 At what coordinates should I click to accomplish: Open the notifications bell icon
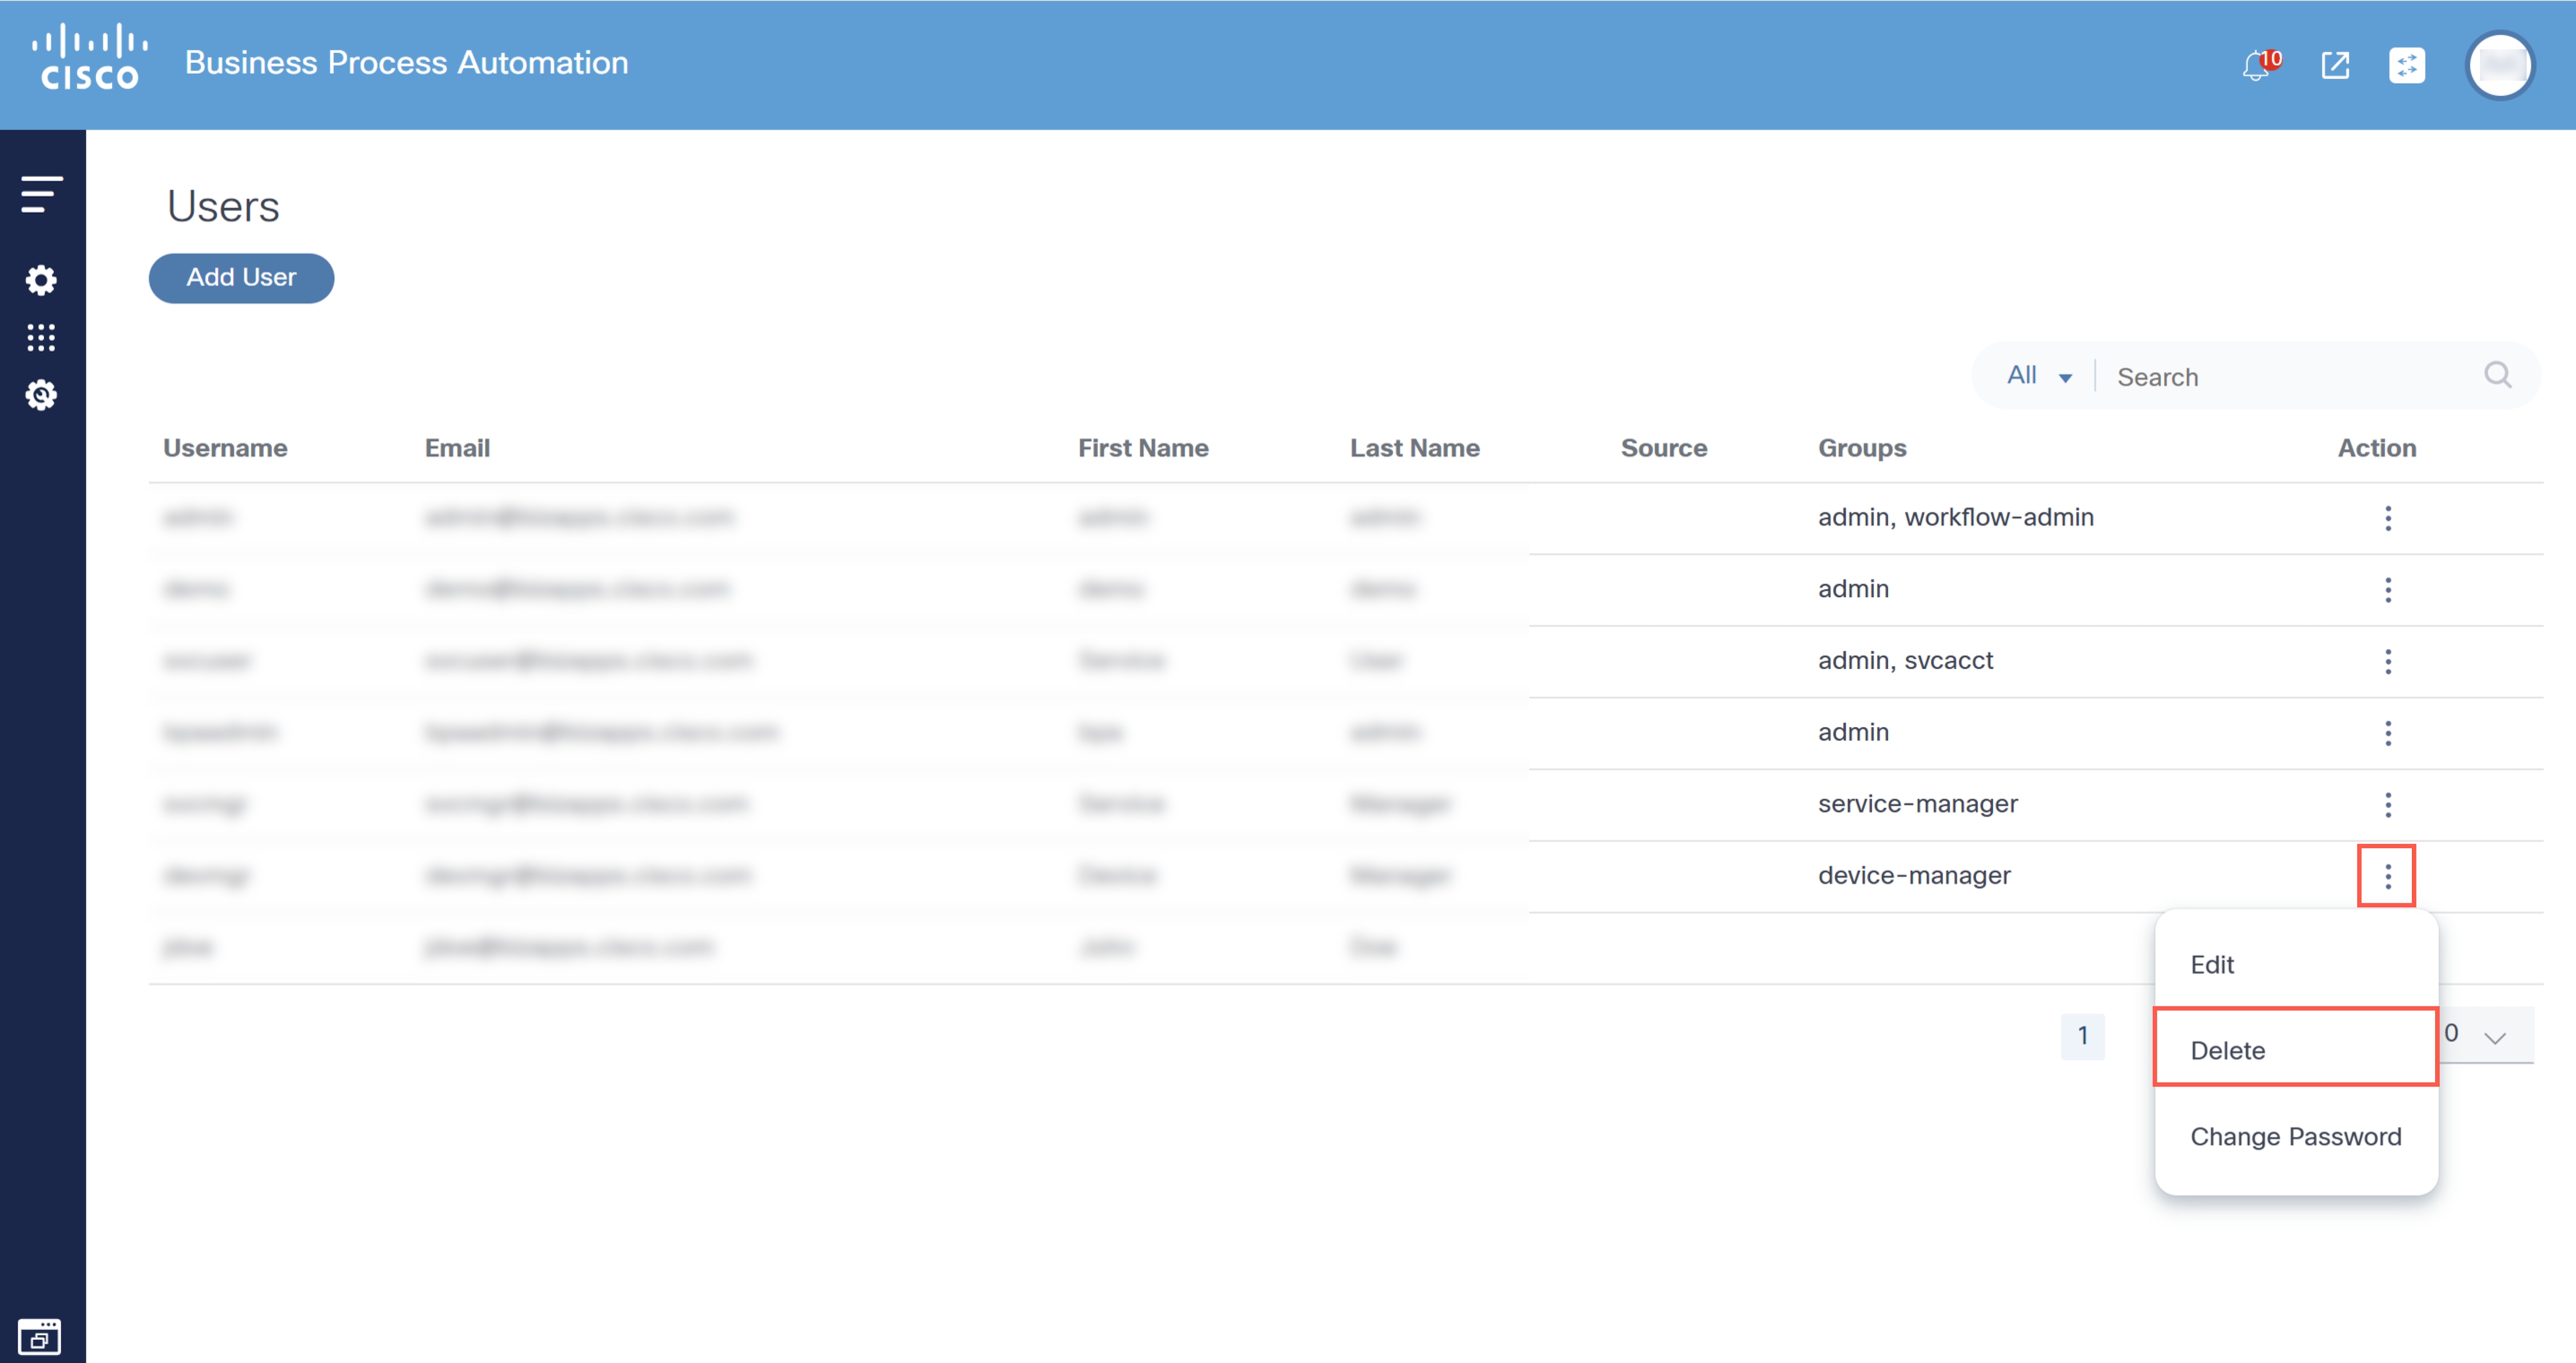click(x=2256, y=66)
